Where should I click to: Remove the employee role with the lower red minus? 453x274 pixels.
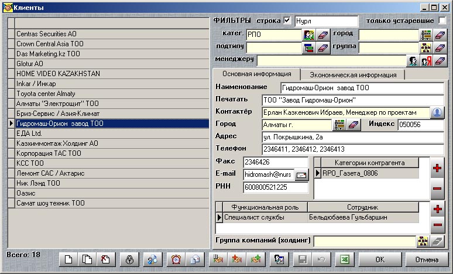(437, 225)
